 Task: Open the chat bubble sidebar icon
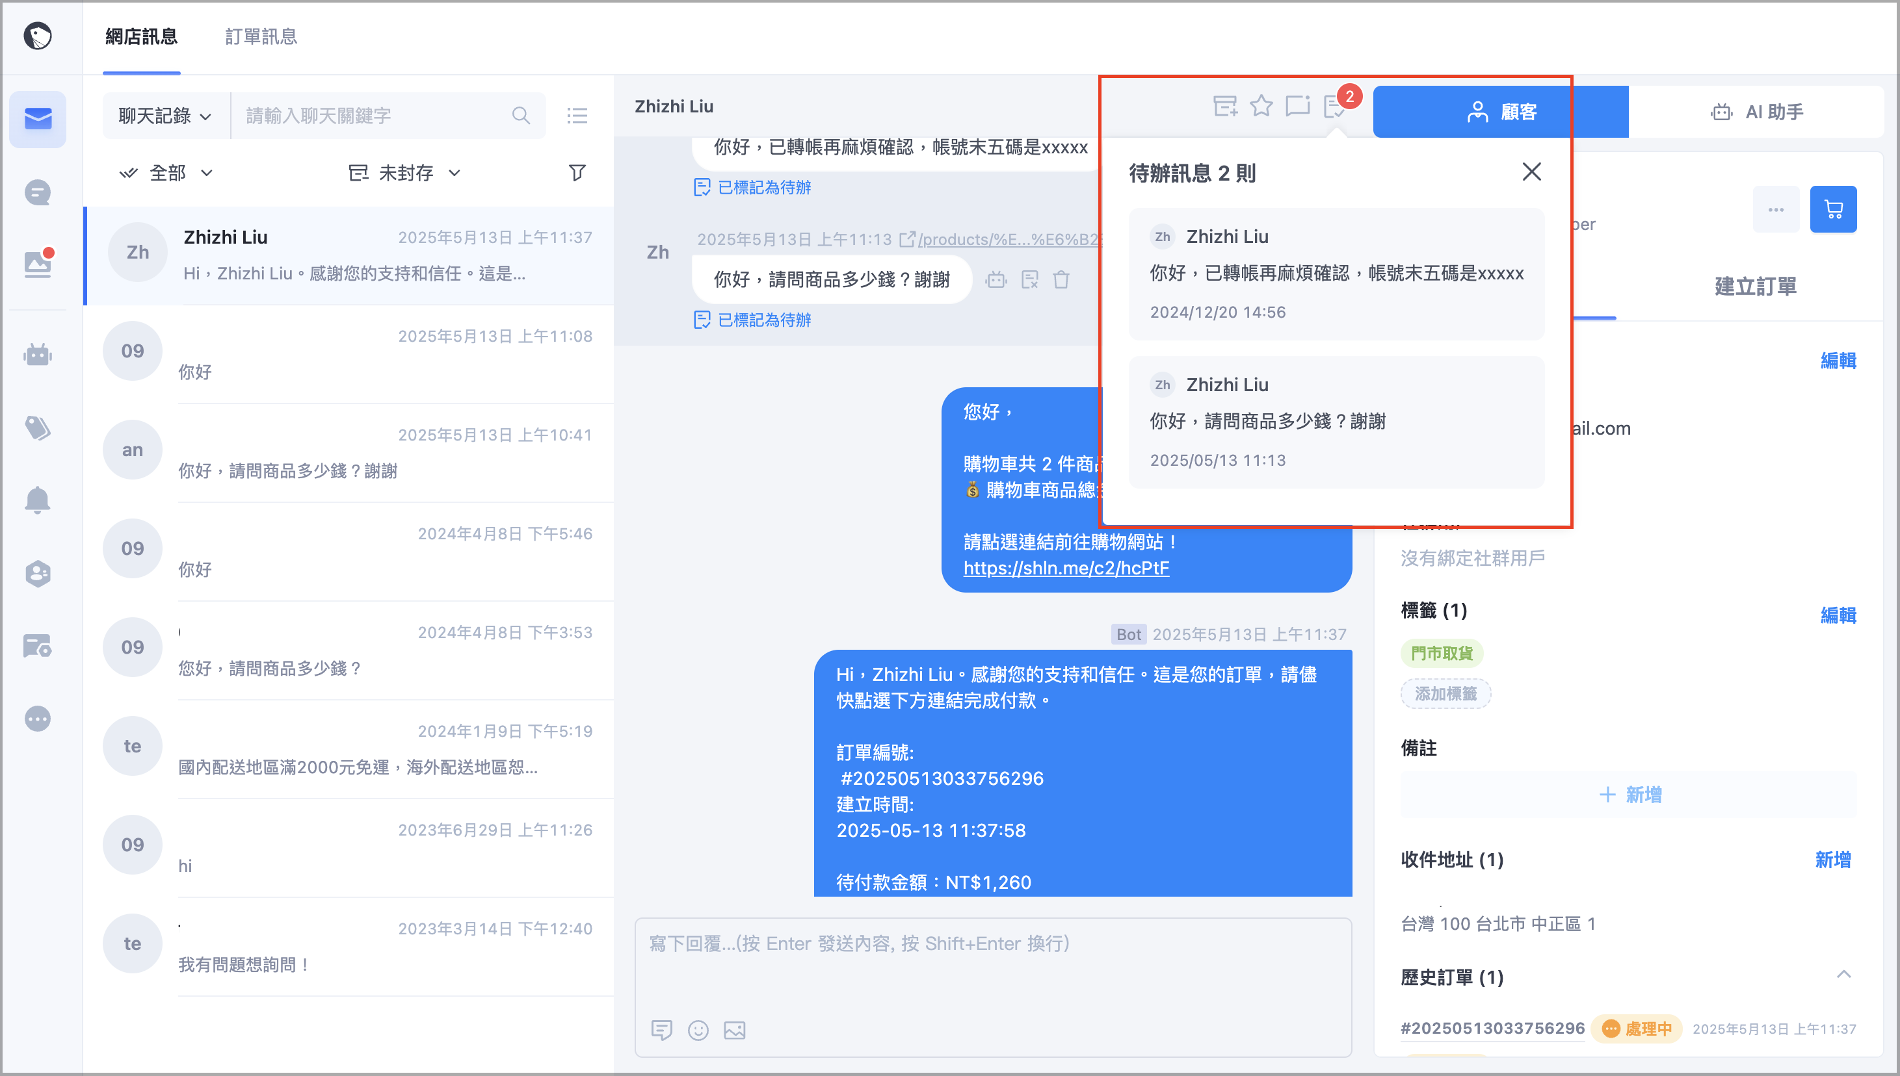(x=38, y=193)
